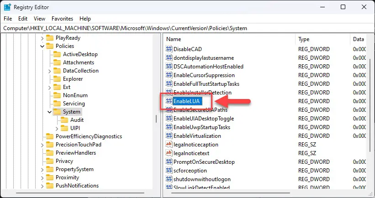This screenshot has height=198, width=375.
Task: Select the legalnoticecaption value name
Action: 196,144
